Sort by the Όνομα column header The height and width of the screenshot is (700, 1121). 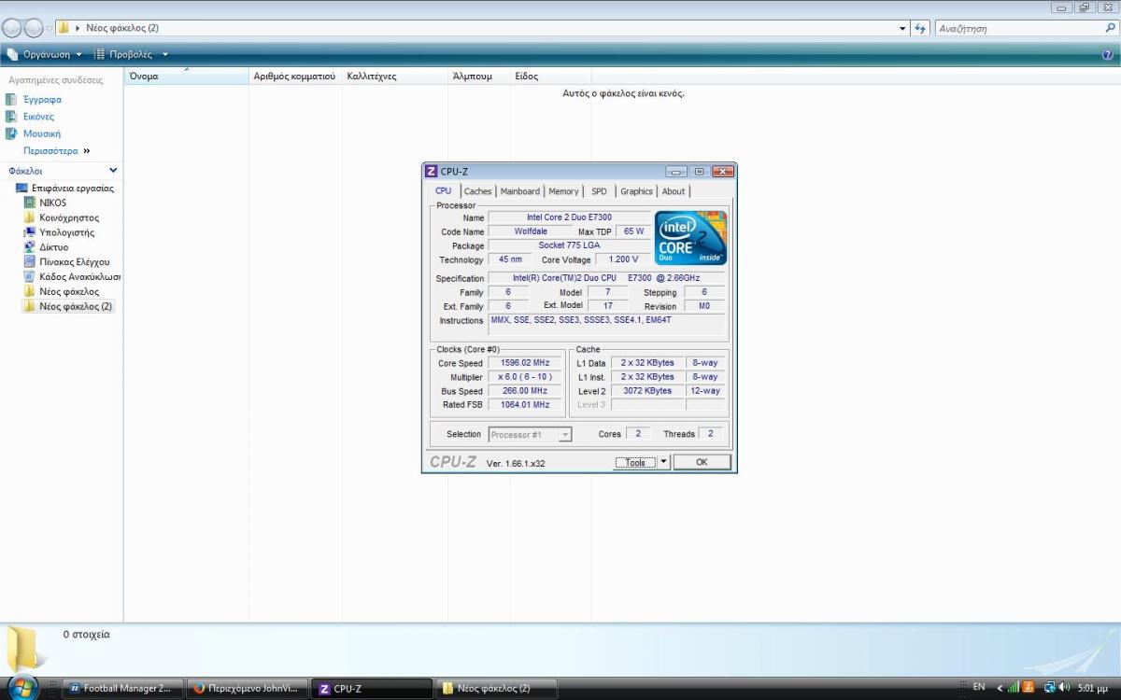pos(187,76)
